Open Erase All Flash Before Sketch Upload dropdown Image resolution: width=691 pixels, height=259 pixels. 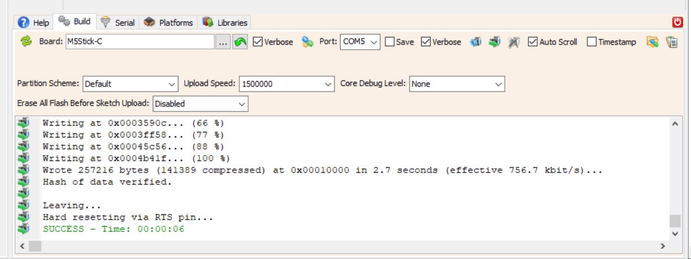(x=201, y=104)
